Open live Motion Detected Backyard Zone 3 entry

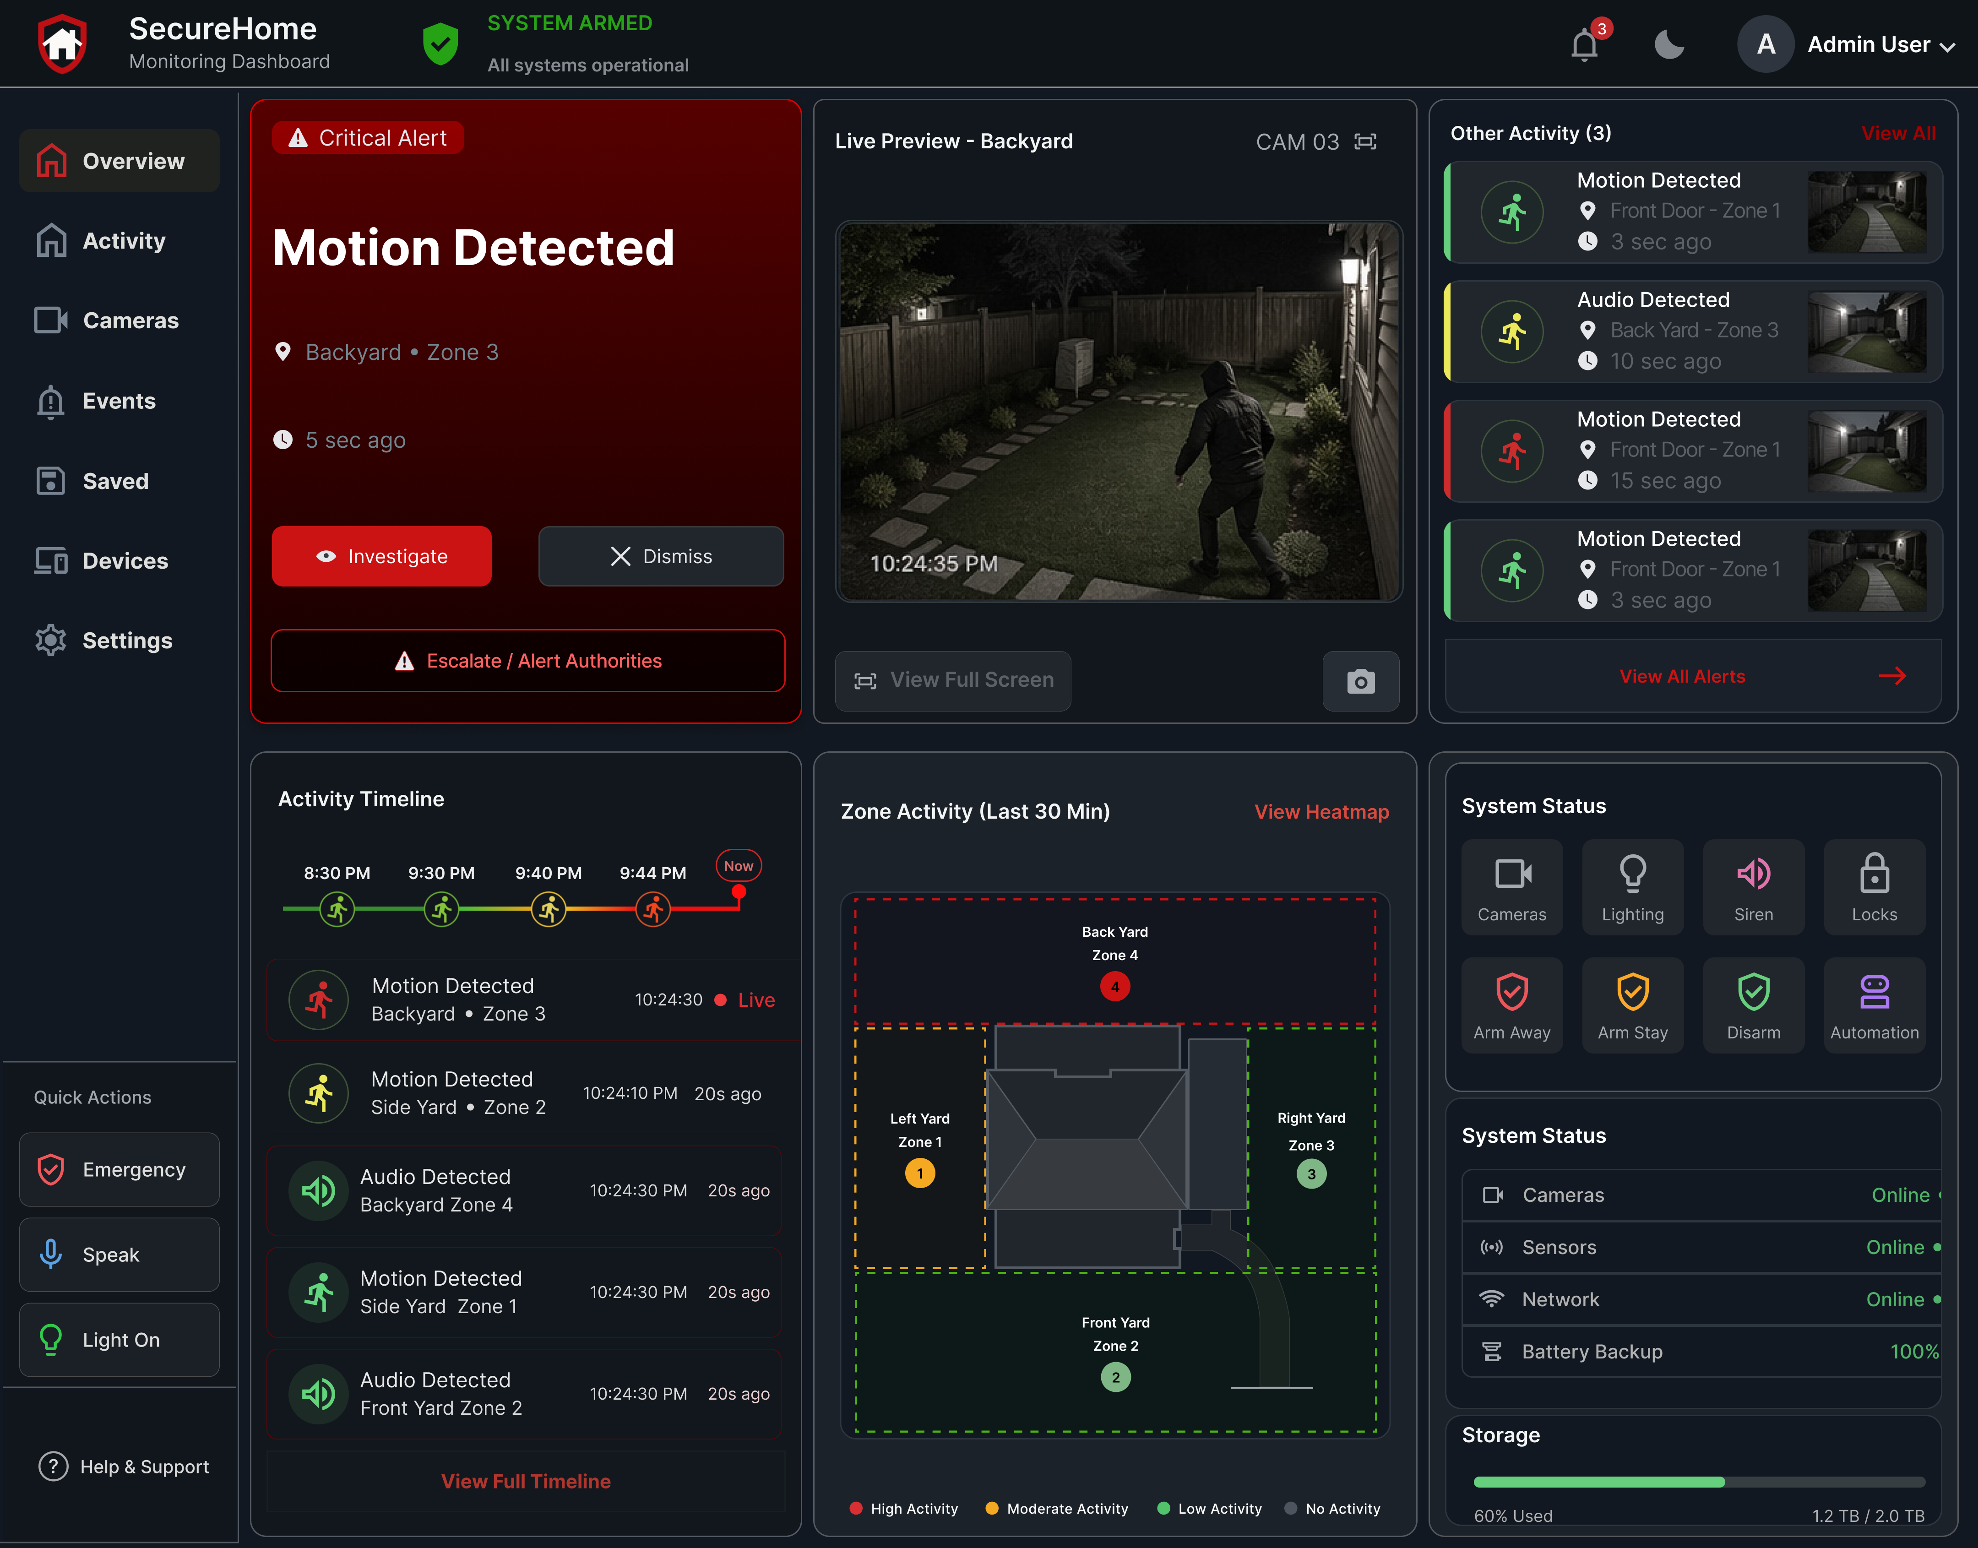pyautogui.click(x=533, y=1000)
